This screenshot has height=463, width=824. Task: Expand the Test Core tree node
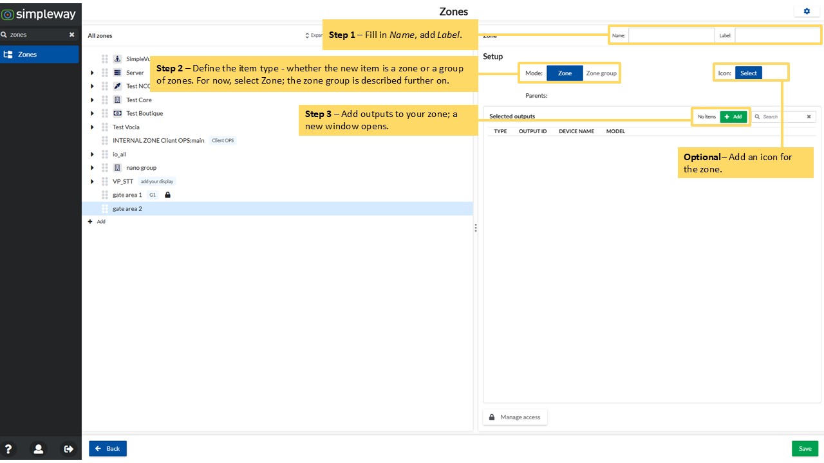pos(93,100)
